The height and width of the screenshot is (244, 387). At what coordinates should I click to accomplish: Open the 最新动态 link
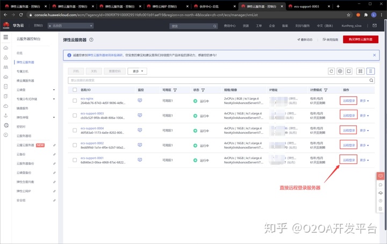coord(305,39)
